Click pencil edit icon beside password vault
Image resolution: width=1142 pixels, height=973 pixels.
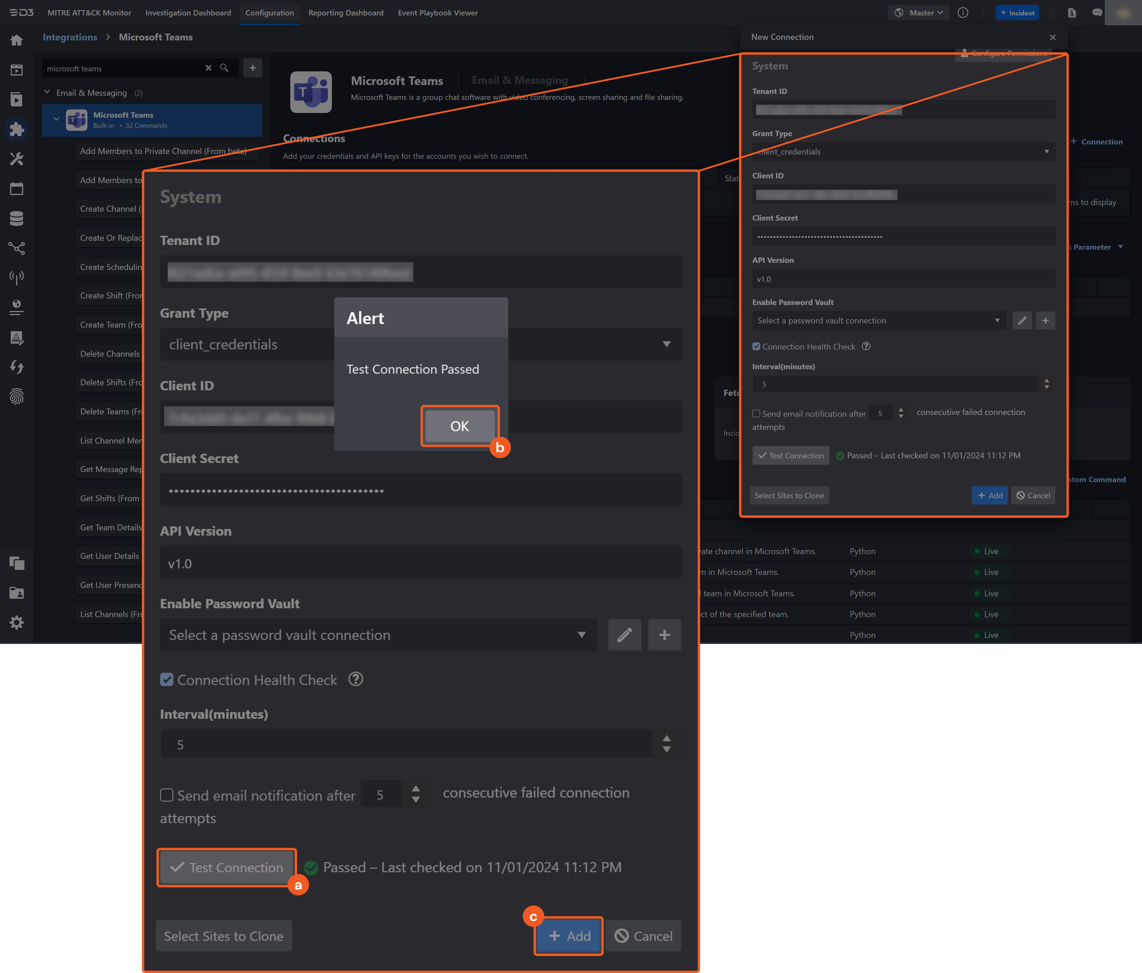[625, 635]
